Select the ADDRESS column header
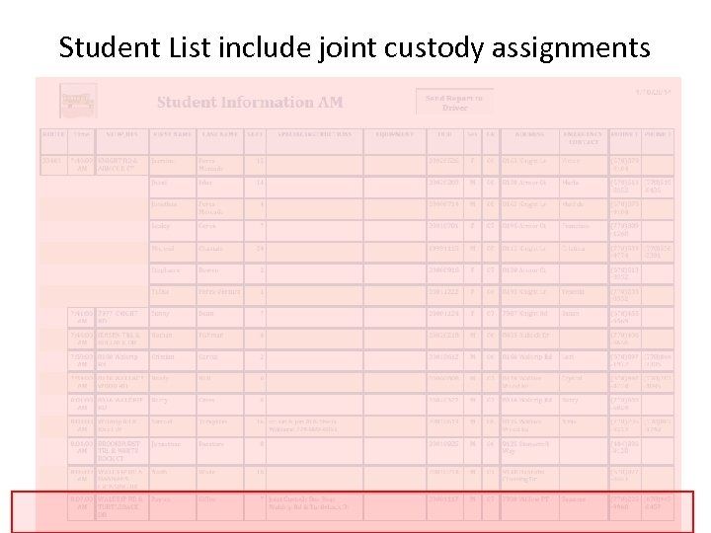This screenshot has width=711, height=533. tap(529, 134)
